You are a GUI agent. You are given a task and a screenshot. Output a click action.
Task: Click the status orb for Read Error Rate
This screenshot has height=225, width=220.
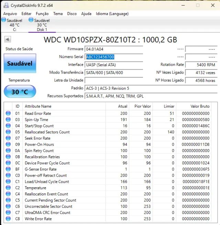8,113
